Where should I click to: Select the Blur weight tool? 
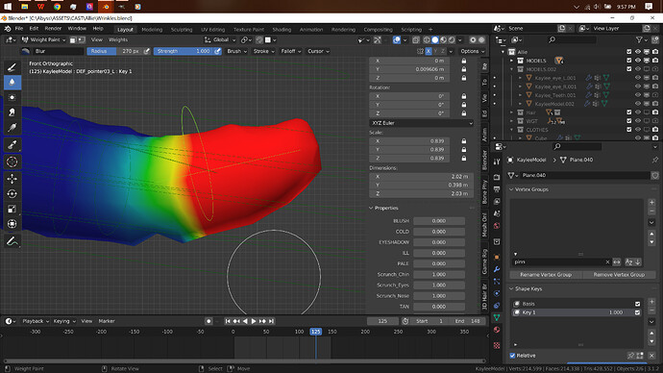click(x=12, y=82)
